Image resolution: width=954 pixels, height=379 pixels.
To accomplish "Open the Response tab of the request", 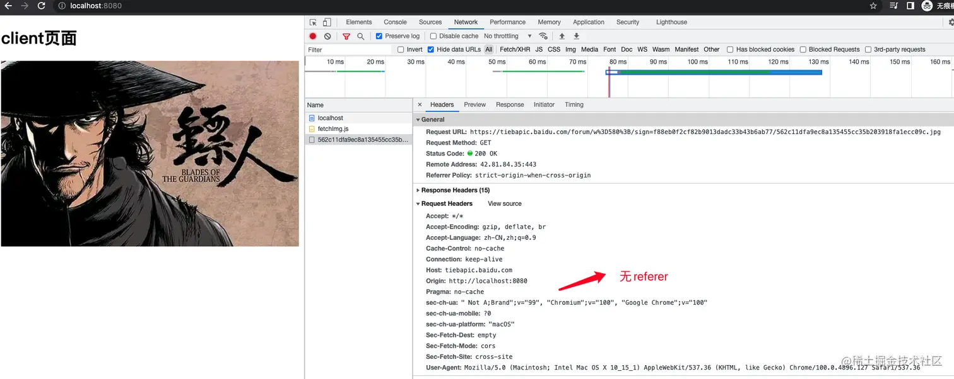I will coord(510,105).
